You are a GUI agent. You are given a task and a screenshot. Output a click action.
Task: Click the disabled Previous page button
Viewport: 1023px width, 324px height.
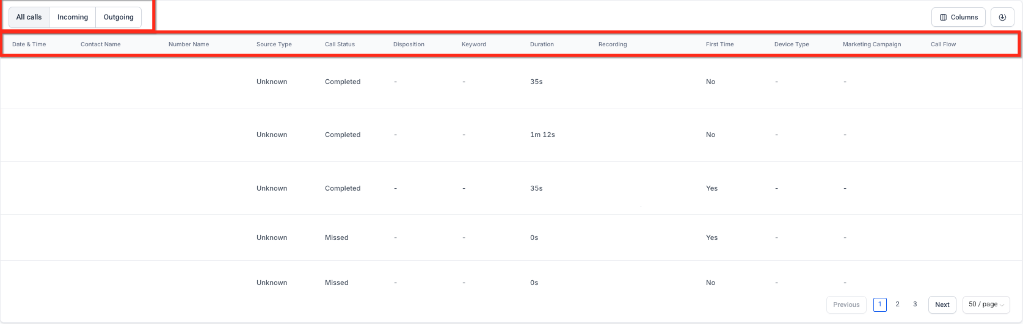(846, 305)
